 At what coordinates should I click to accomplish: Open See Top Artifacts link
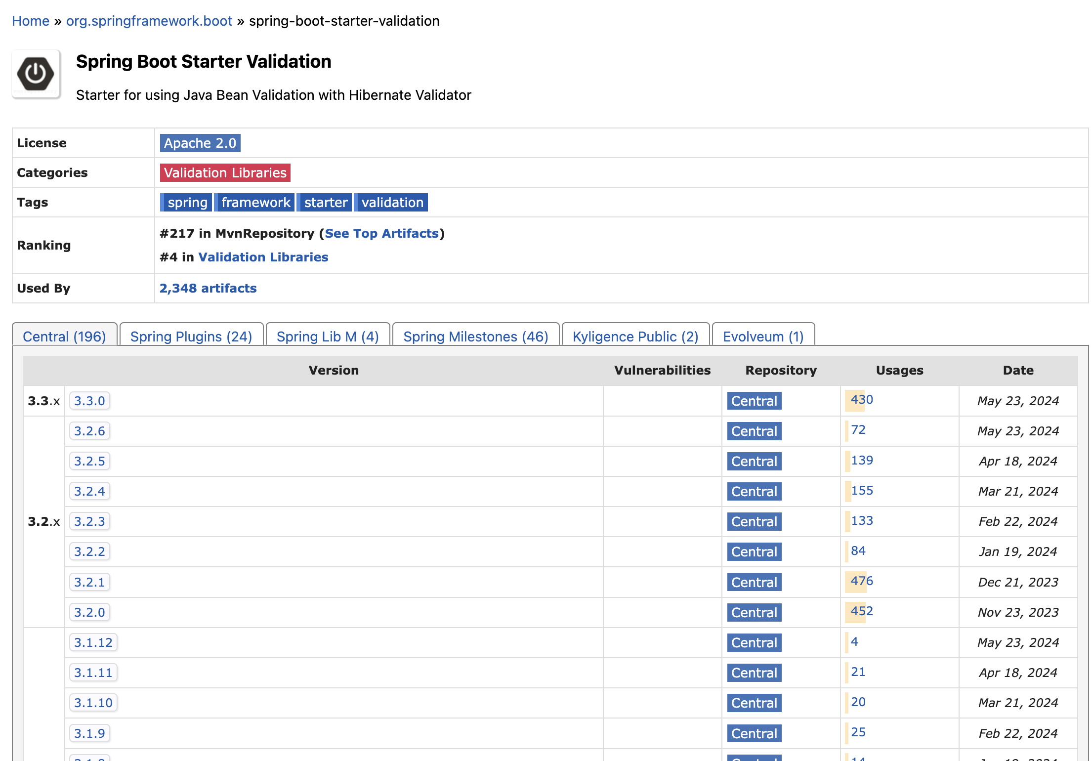coord(381,233)
